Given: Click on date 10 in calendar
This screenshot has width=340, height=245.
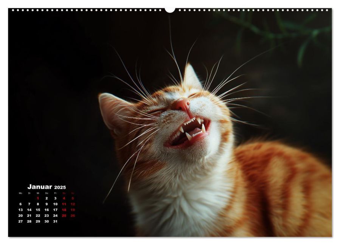Looking at the screenshot, I should pyautogui.click(x=55, y=204).
